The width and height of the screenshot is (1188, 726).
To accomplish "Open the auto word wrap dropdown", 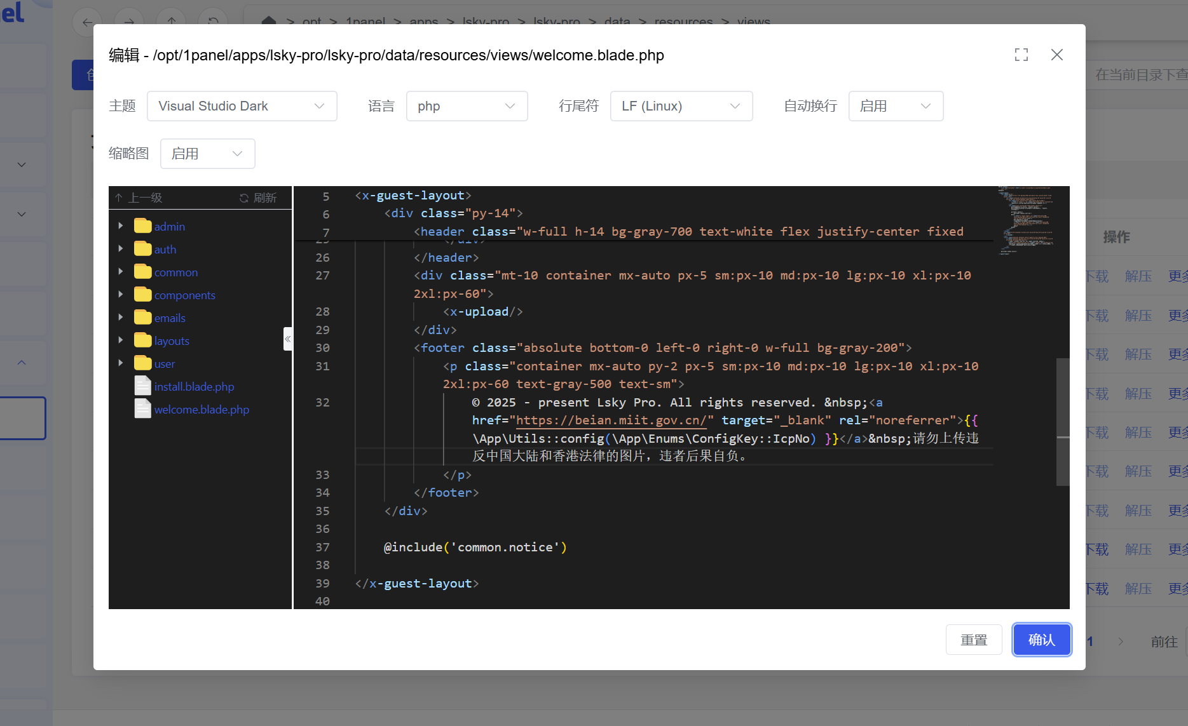I will point(896,106).
